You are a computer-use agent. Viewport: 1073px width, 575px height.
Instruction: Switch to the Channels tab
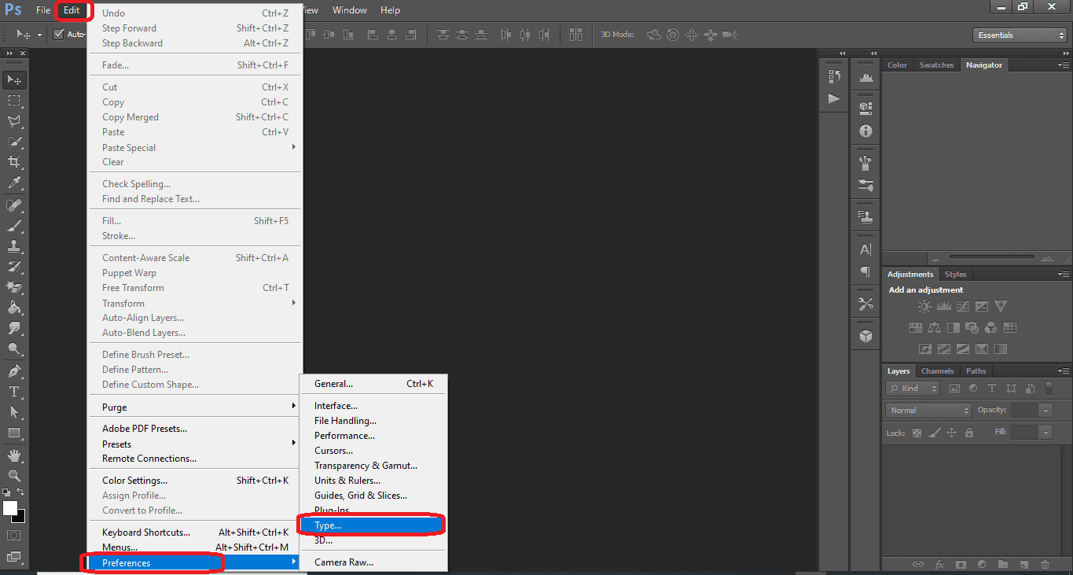coord(937,371)
